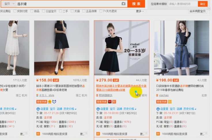Viewport: 212px width, 140px height.
Task: Click the 连衣裙 category on the ¥158.00 item
Action: (x=48, y=118)
